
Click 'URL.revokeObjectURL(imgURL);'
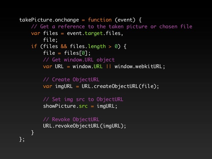(x=84, y=126)
